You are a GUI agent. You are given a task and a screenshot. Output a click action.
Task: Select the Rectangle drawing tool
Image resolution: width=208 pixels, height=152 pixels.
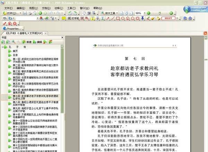[118, 18]
